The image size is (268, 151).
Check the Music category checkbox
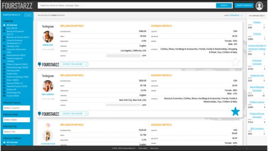tap(4, 80)
